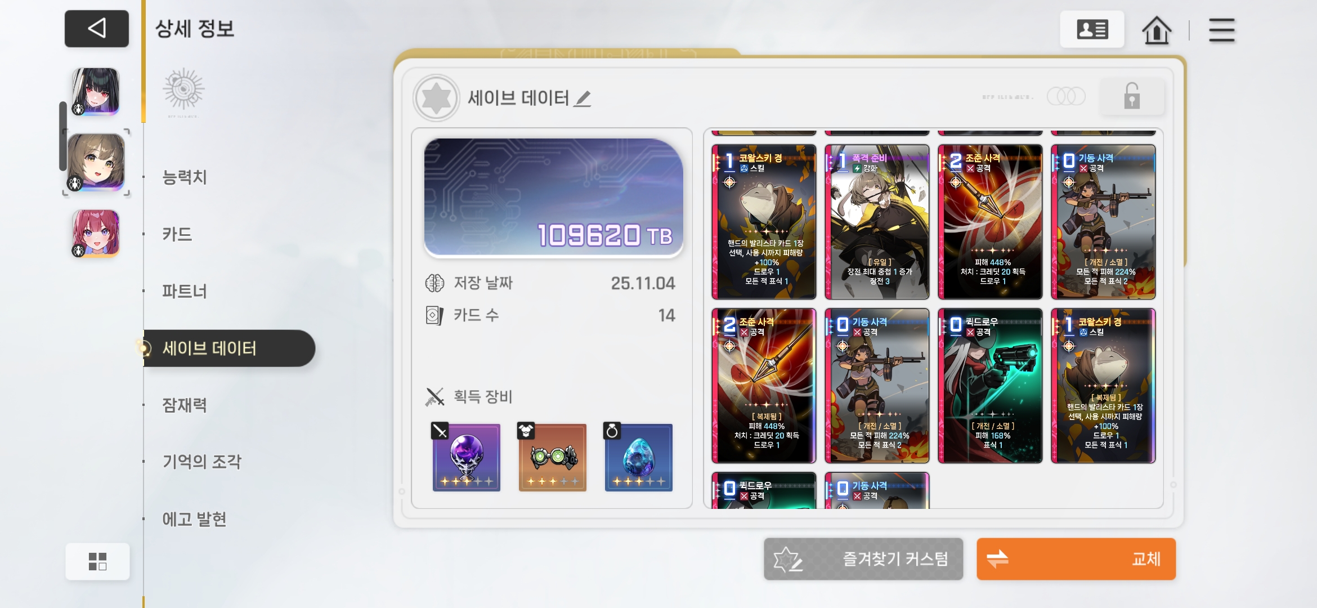Screen dimensions: 1317x608
Task: Switch to the 잠재력 section
Action: coord(185,405)
